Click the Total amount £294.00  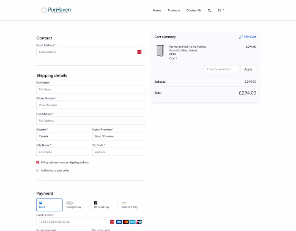click(x=247, y=93)
